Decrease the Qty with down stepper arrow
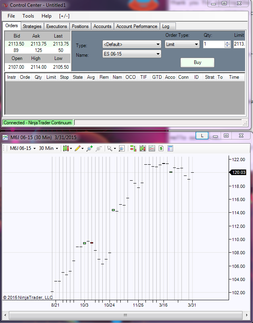This screenshot has height=323, width=253. pos(227,46)
